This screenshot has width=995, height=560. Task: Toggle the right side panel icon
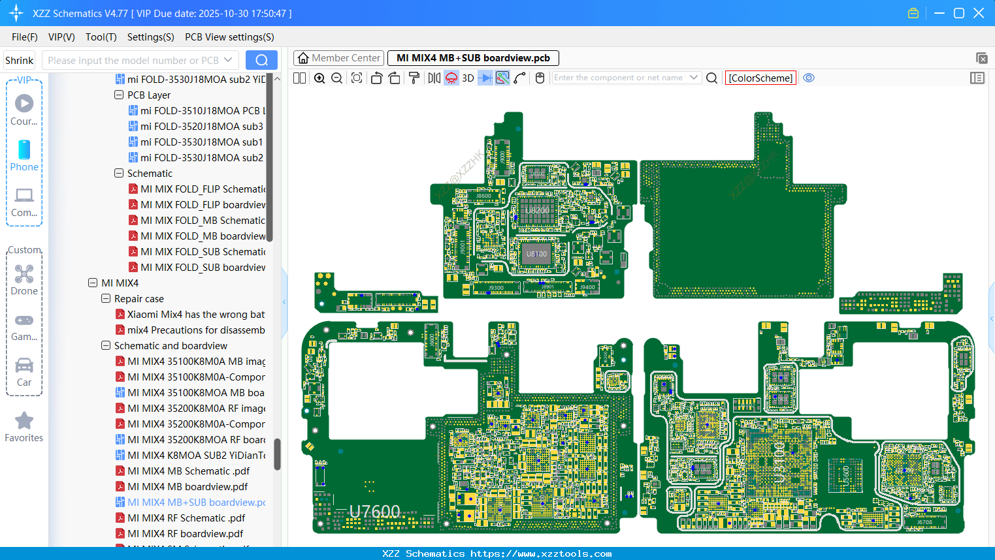(977, 78)
